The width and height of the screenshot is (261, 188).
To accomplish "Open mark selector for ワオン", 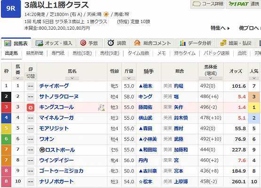I will [x=31, y=139].
